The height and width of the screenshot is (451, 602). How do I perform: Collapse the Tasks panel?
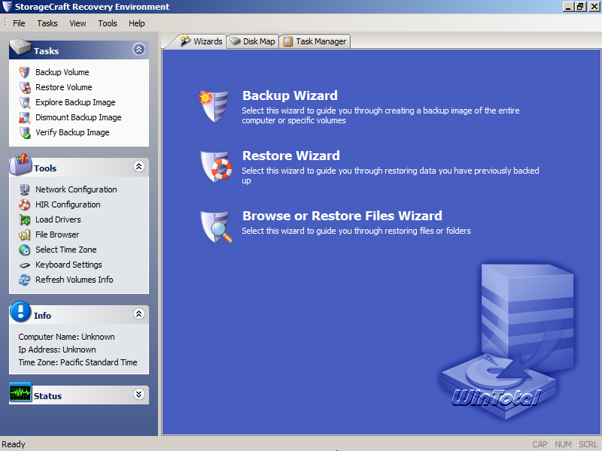(138, 49)
